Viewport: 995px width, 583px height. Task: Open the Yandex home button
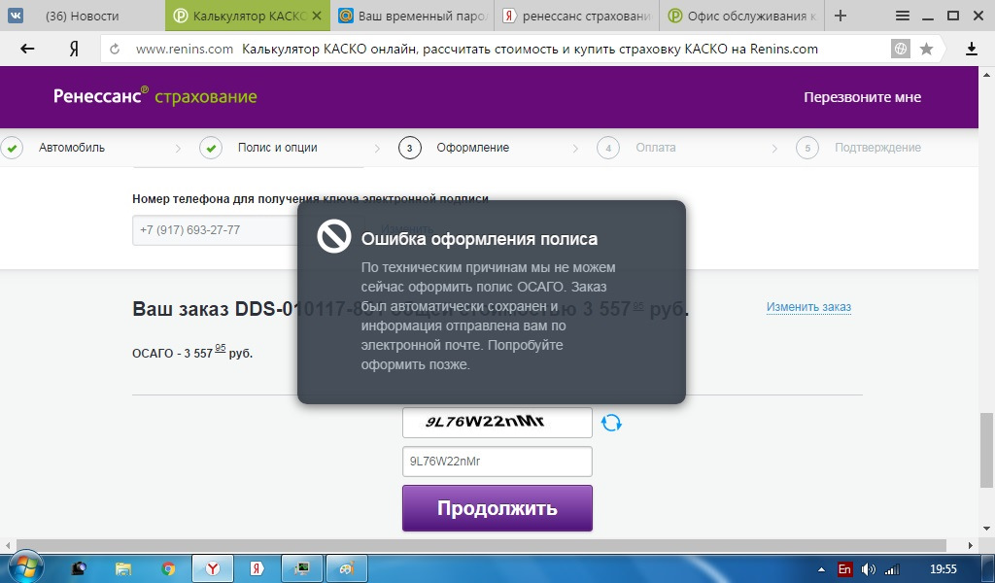pyautogui.click(x=74, y=49)
